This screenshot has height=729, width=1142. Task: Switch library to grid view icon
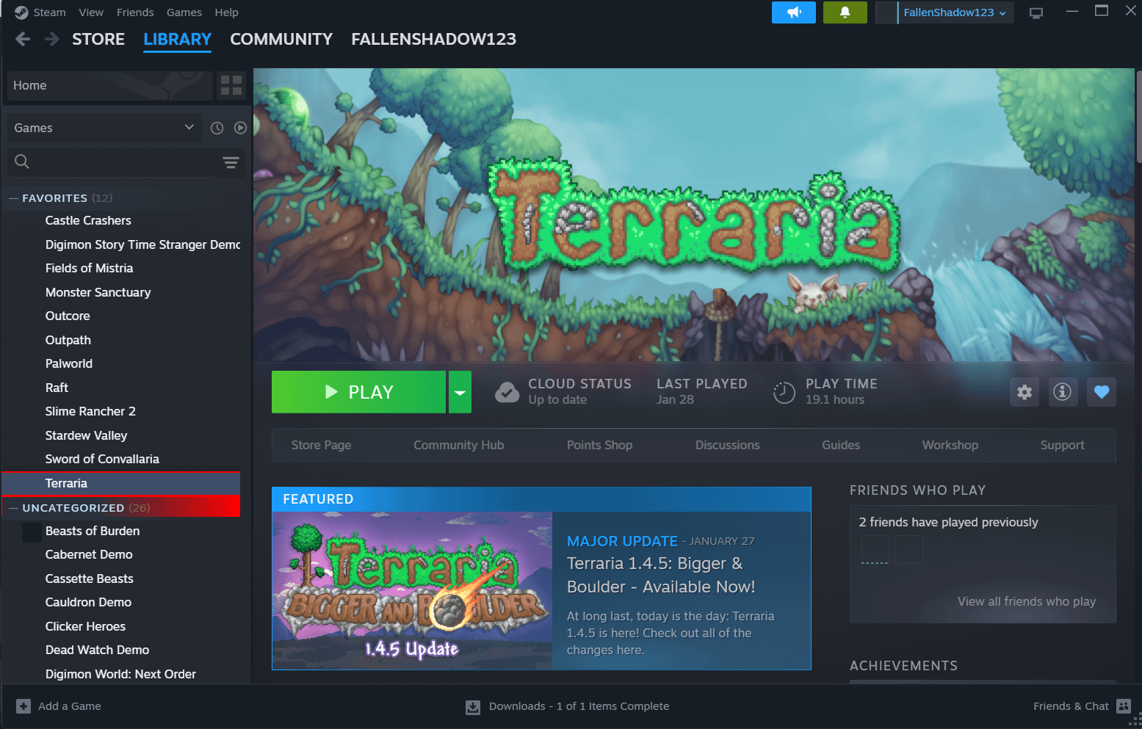point(231,86)
